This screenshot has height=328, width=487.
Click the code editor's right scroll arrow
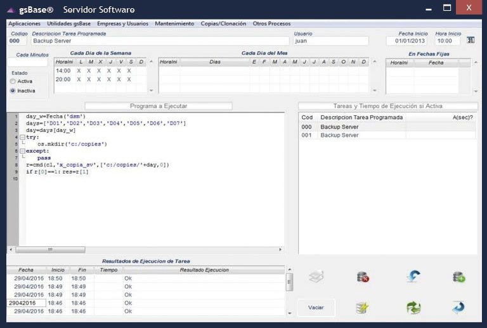[x=280, y=249]
